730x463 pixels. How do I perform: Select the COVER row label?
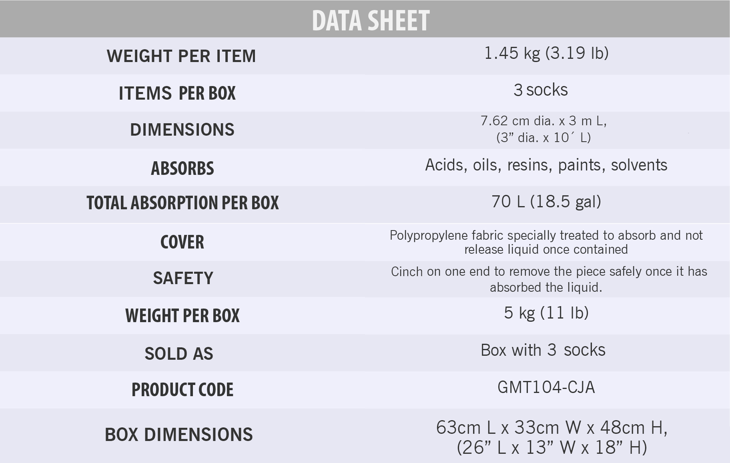182,242
